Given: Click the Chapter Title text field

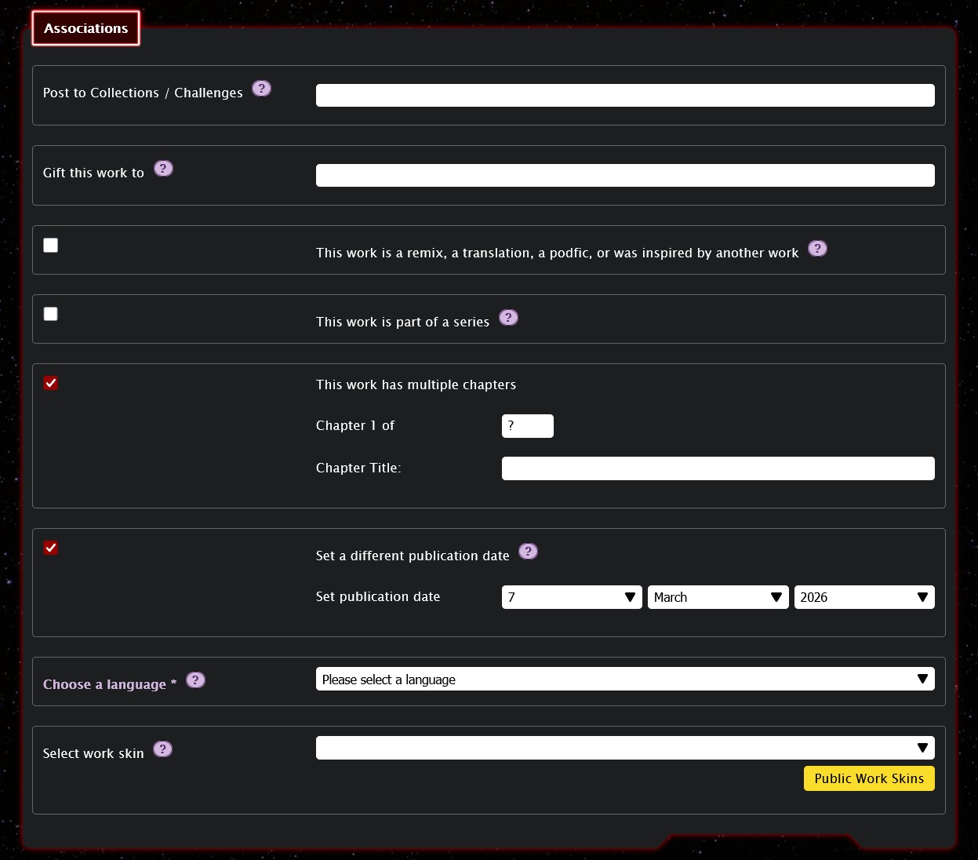Looking at the screenshot, I should tap(718, 468).
